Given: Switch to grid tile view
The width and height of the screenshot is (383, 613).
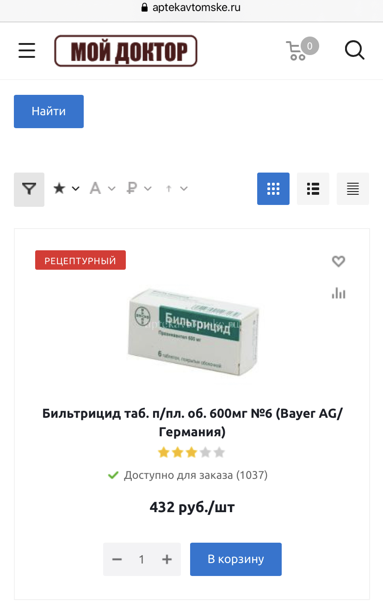Looking at the screenshot, I should click(x=273, y=189).
